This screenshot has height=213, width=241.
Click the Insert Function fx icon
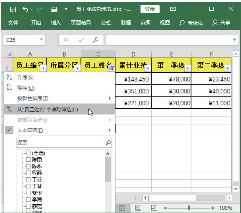pyautogui.click(x=96, y=40)
